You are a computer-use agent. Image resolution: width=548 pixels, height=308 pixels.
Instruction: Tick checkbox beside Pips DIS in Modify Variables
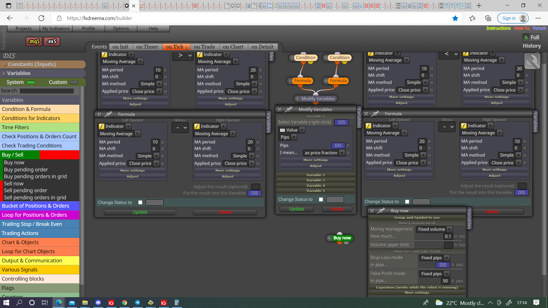click(348, 146)
